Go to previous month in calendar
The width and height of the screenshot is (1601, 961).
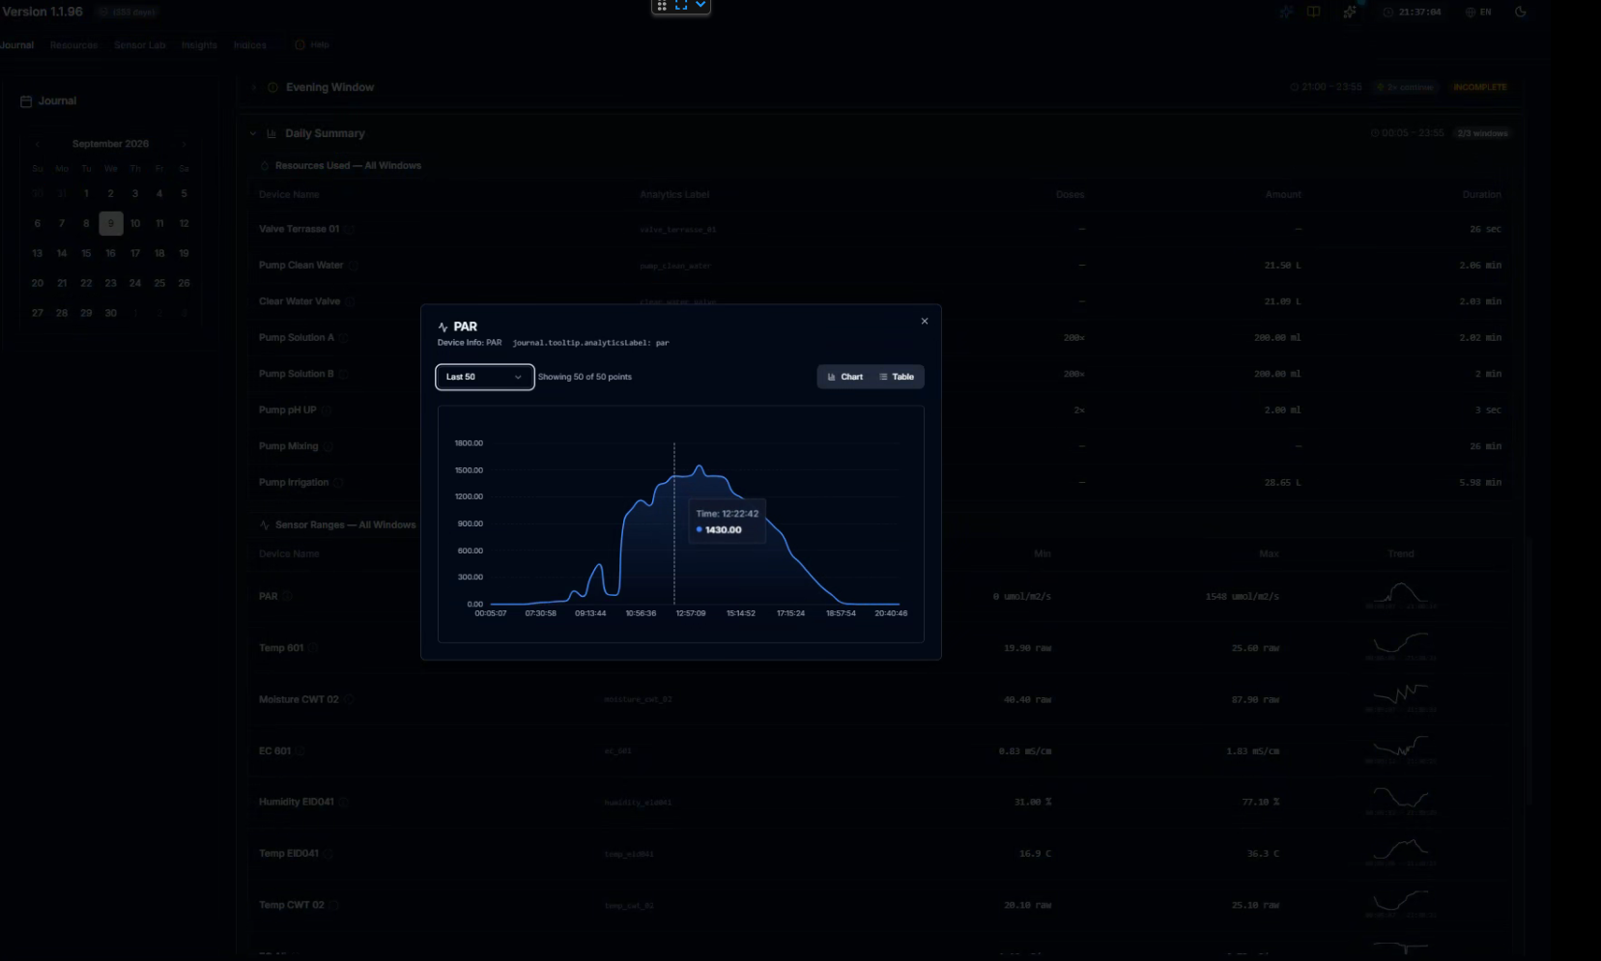point(38,144)
